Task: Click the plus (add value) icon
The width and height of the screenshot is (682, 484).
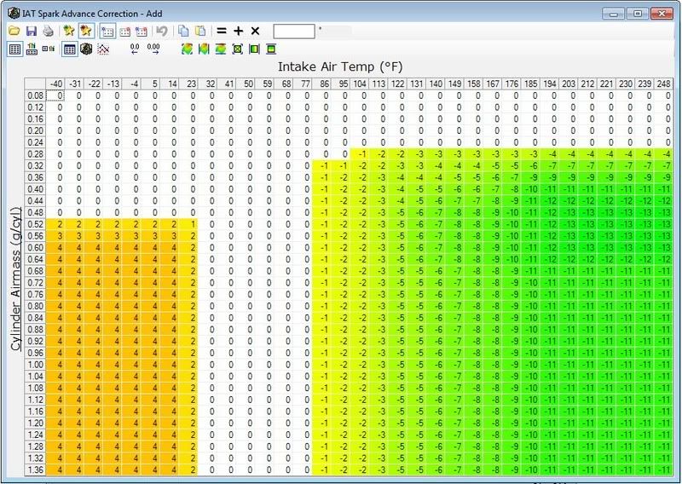Action: click(238, 31)
